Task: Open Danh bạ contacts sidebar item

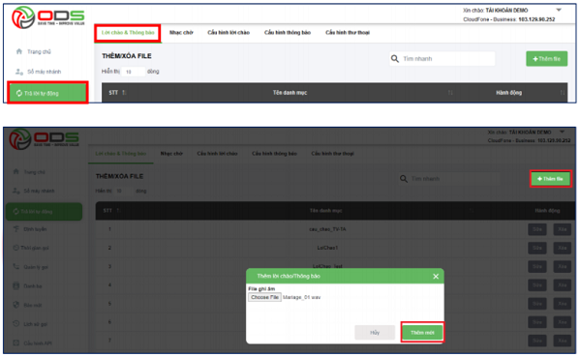Action: tap(27, 286)
